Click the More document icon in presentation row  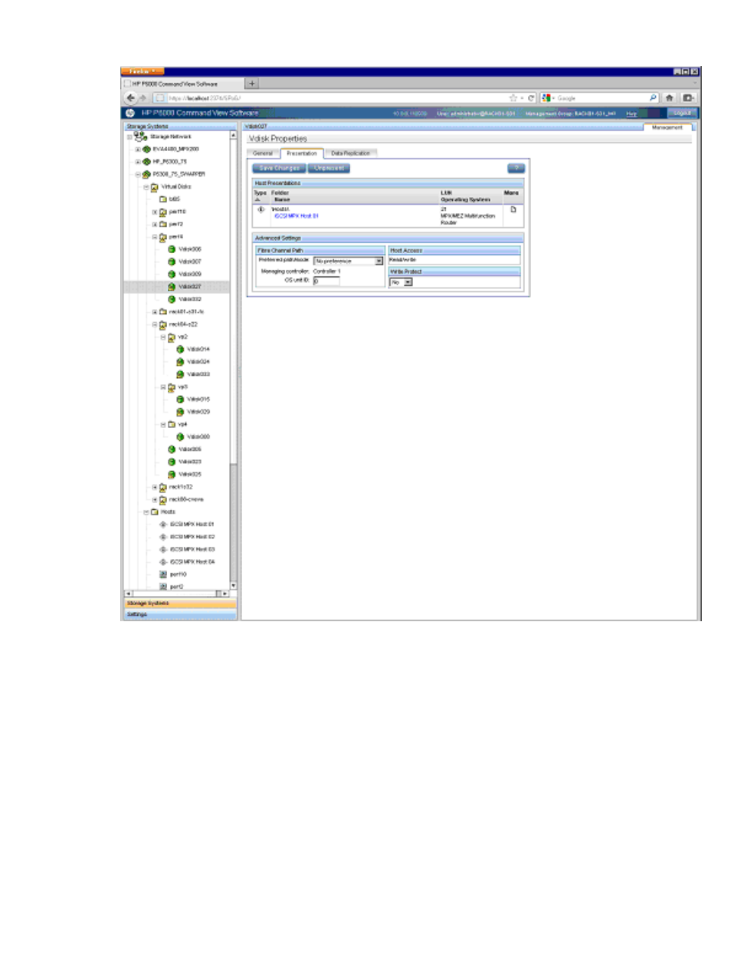pos(513,209)
